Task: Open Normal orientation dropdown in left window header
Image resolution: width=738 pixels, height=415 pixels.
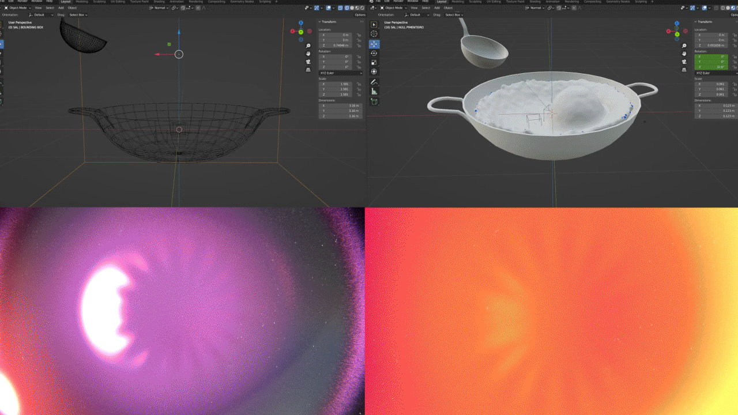Action: pos(159,8)
